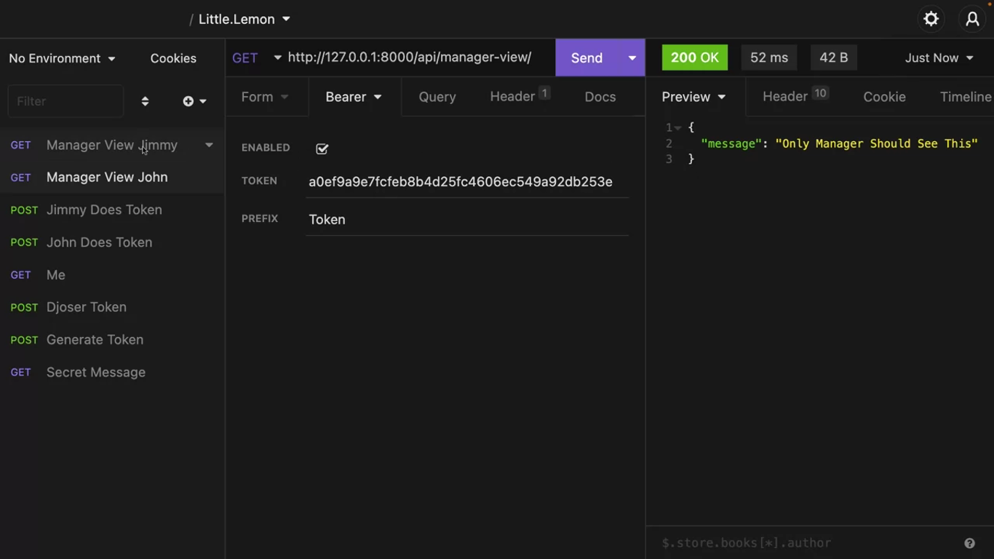Open the GET method dropdown
994x559 pixels.
[x=255, y=58]
